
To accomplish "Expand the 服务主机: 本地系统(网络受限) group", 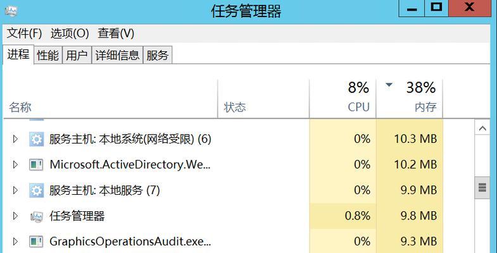I will 15,139.
